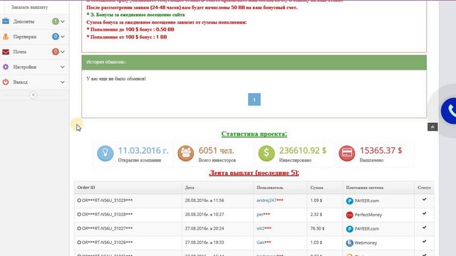
Task: Click text У вас еще не было обменов!
Action: click(116, 79)
